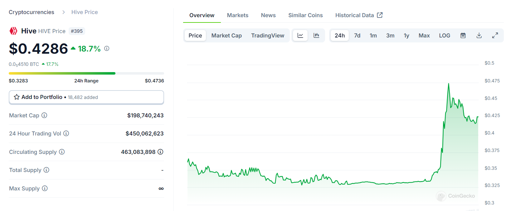This screenshot has width=506, height=211.
Task: Click the $0.4736 range high value
Action: click(154, 81)
